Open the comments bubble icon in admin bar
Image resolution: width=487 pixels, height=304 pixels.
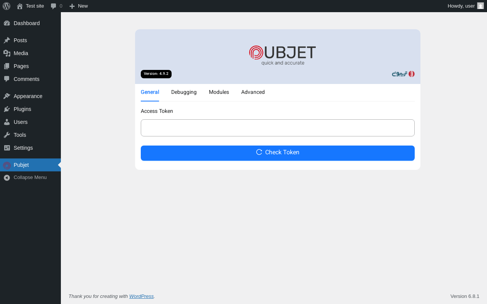click(x=54, y=6)
